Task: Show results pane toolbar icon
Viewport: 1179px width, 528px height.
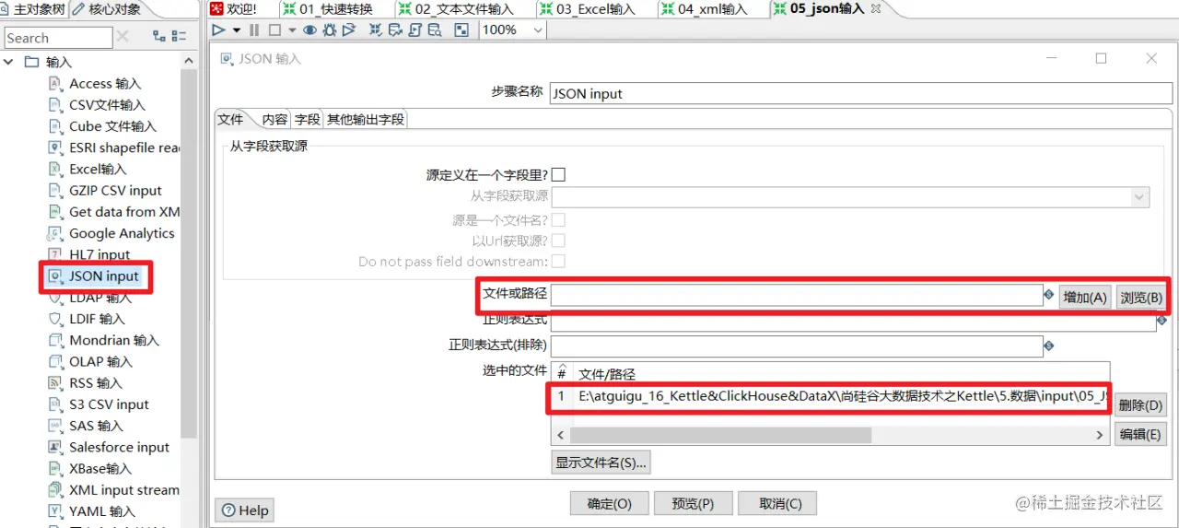Action: [461, 29]
